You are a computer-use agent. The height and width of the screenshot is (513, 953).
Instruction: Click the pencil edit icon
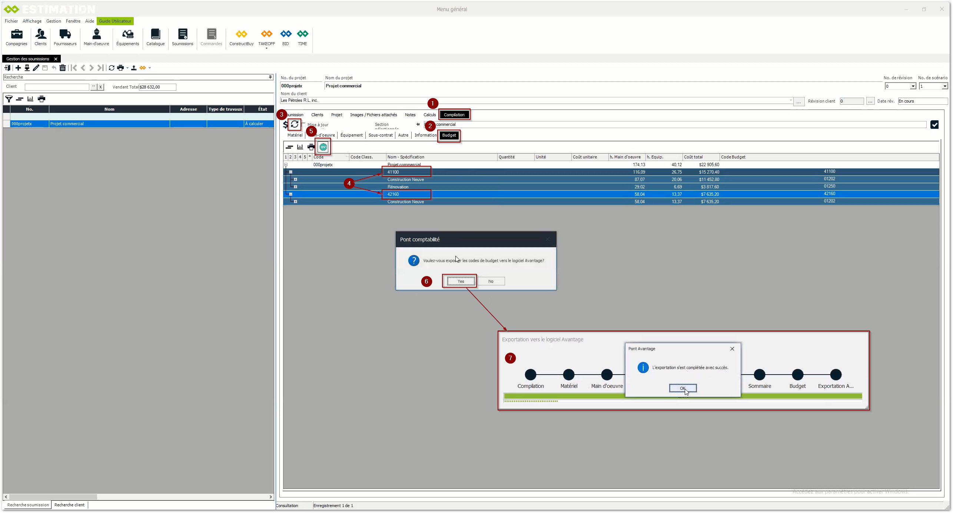36,68
